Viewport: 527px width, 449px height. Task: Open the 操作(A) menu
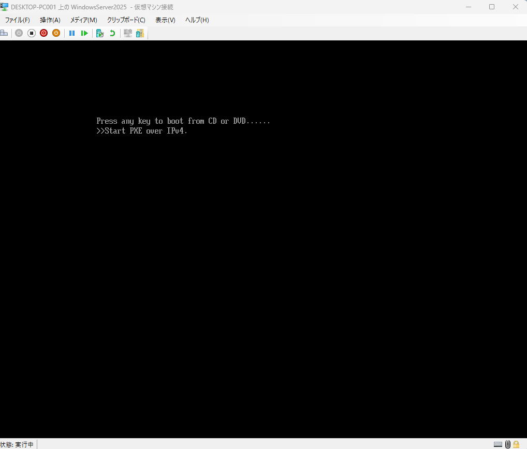[x=50, y=20]
